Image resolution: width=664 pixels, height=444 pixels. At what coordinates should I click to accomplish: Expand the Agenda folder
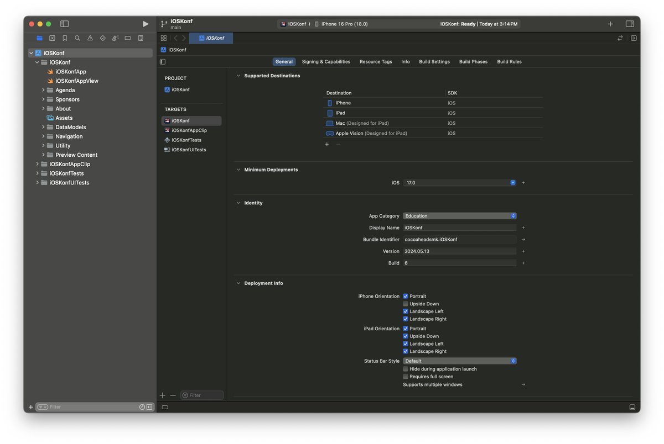point(43,90)
